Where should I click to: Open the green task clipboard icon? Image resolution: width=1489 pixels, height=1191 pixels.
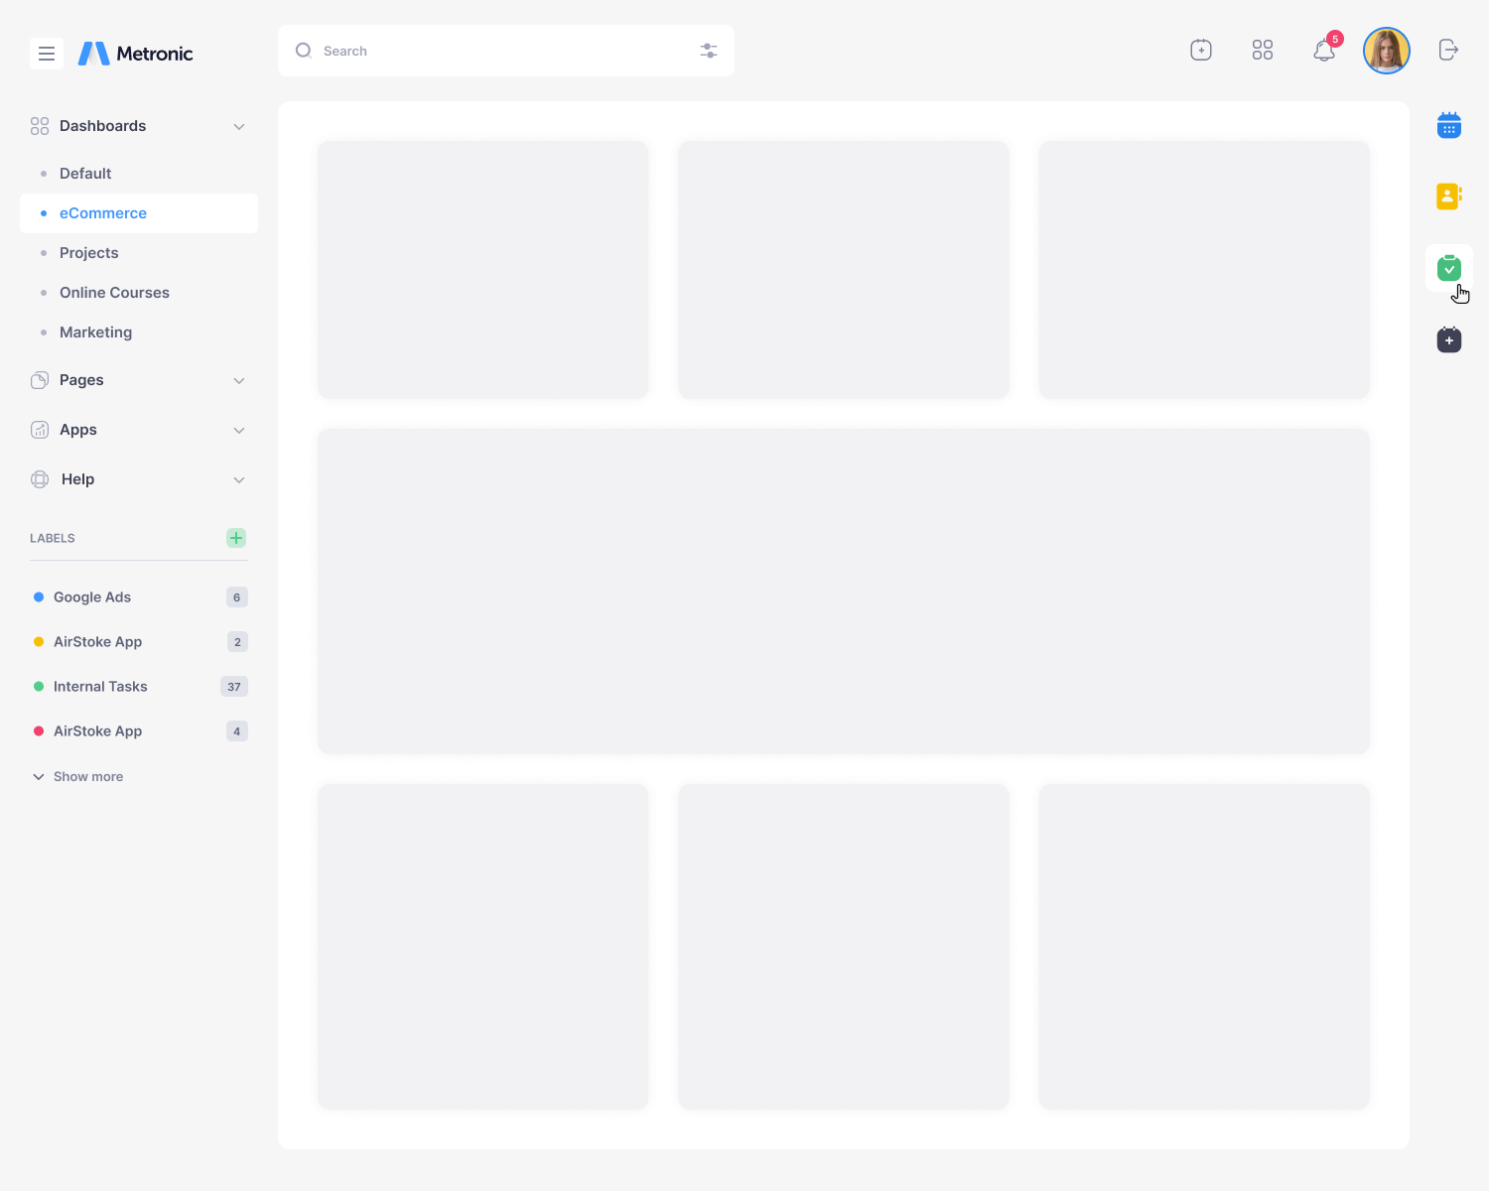(x=1448, y=268)
